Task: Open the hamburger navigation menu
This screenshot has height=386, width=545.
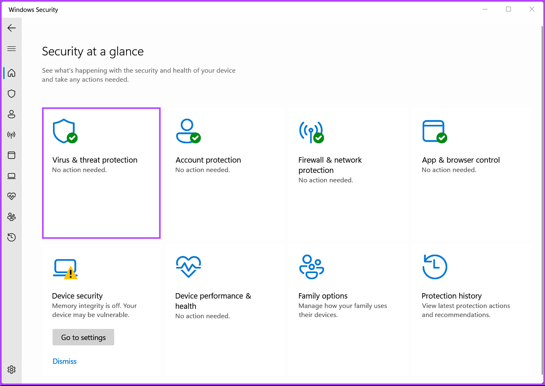Action: point(11,48)
